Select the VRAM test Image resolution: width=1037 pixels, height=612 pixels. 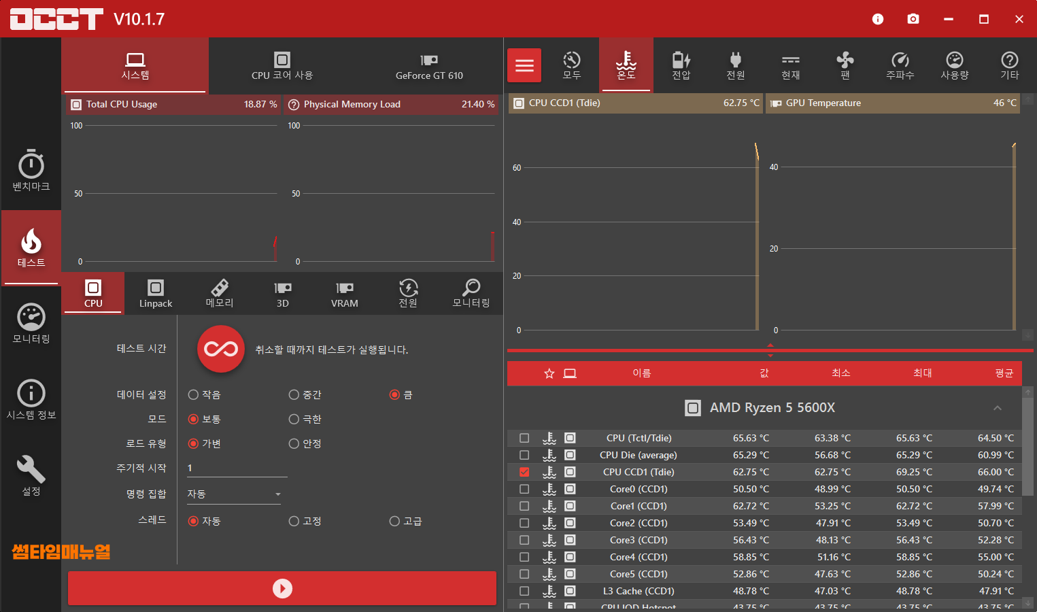(x=345, y=294)
